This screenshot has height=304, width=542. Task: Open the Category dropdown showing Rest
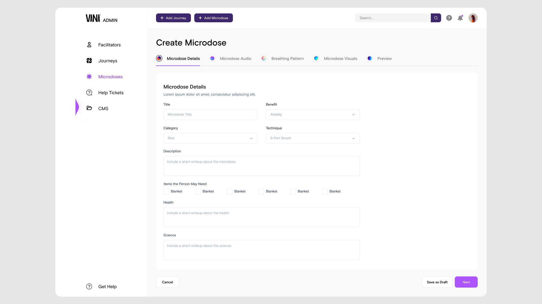[x=210, y=138]
